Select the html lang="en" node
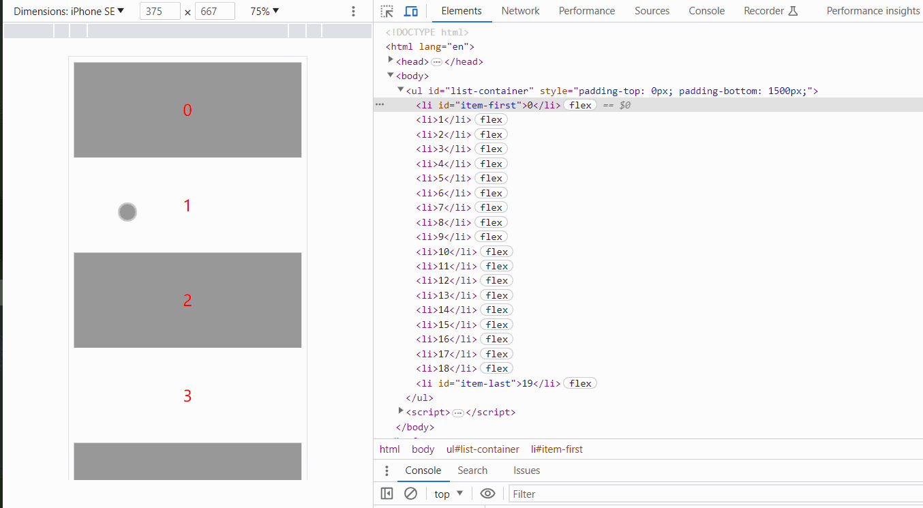923x508 pixels. [429, 46]
